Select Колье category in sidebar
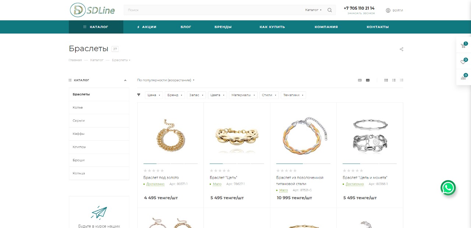 (99, 108)
